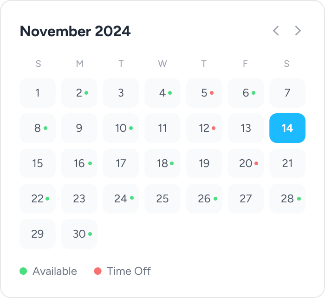This screenshot has width=325, height=298.
Task: Select the 25th of November
Action: [x=162, y=199]
